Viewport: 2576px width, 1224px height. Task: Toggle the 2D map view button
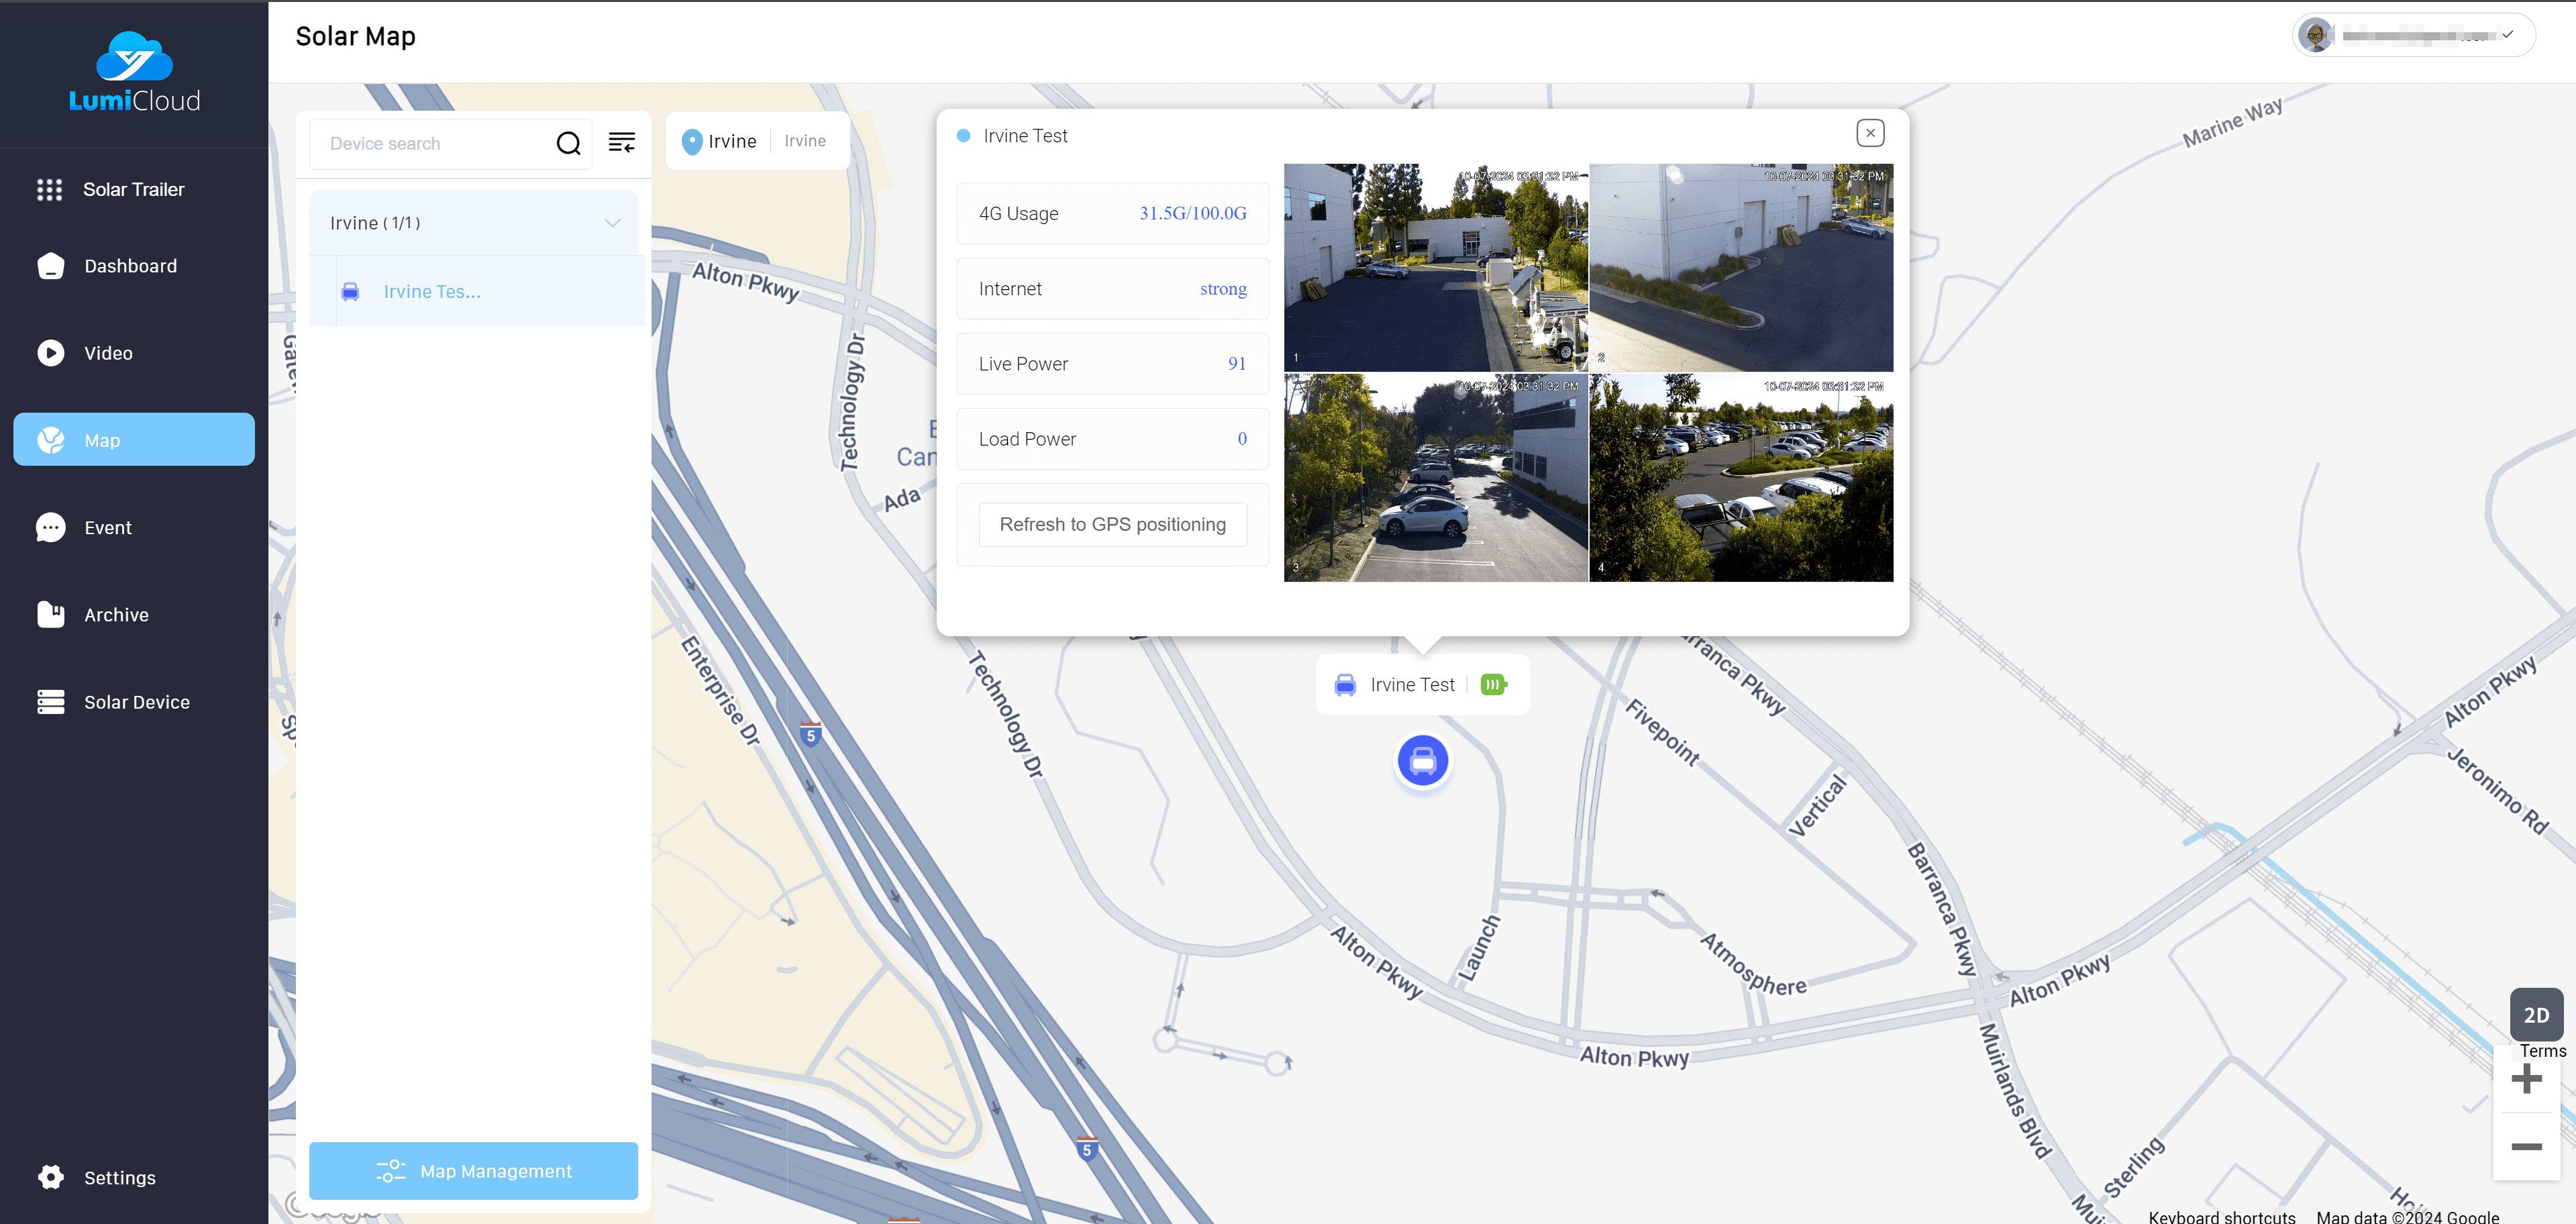pyautogui.click(x=2536, y=1015)
